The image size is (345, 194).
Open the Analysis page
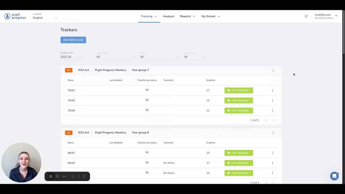[169, 16]
